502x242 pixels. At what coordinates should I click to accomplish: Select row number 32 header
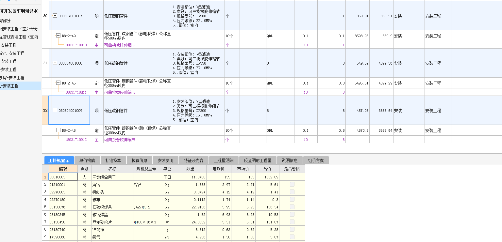(x=45, y=111)
